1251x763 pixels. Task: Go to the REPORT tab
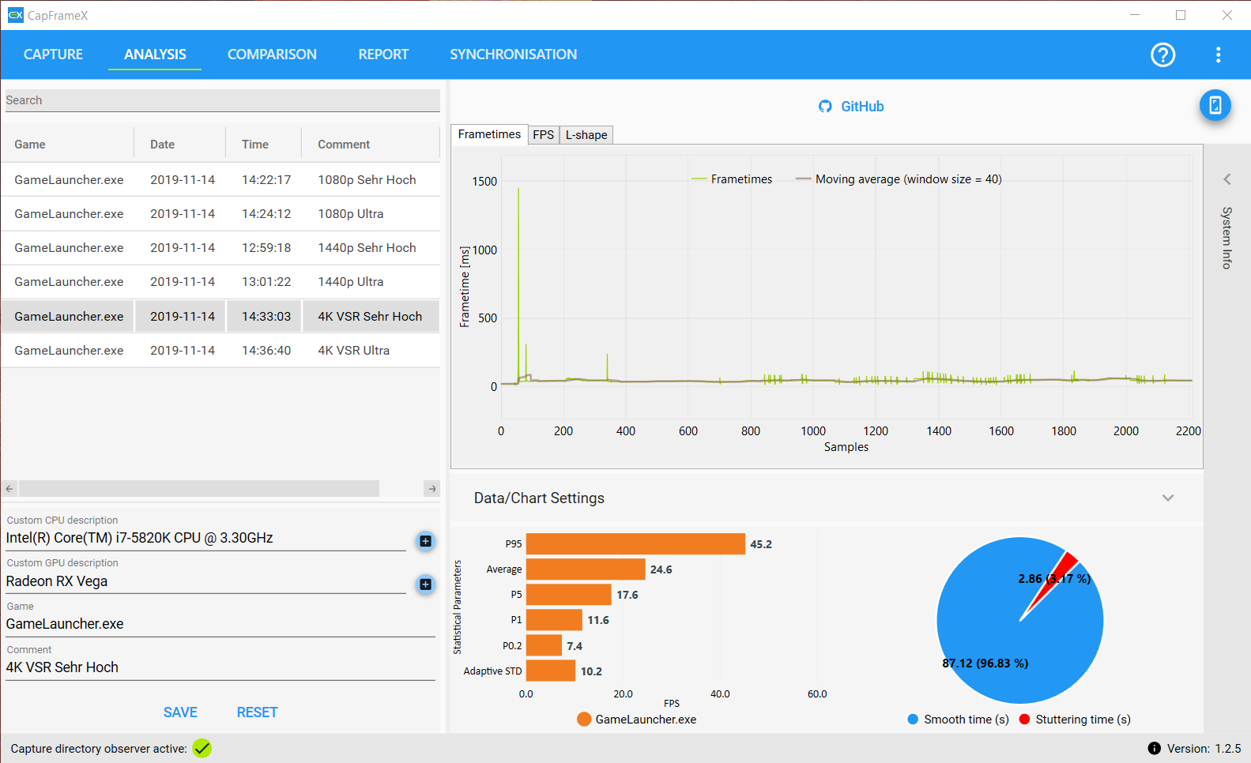pos(383,54)
